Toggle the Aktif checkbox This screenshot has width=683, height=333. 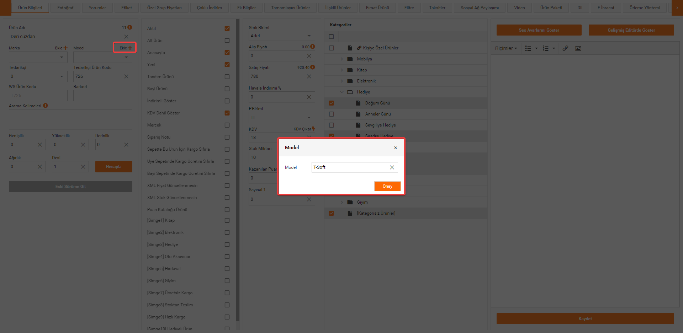tap(227, 28)
